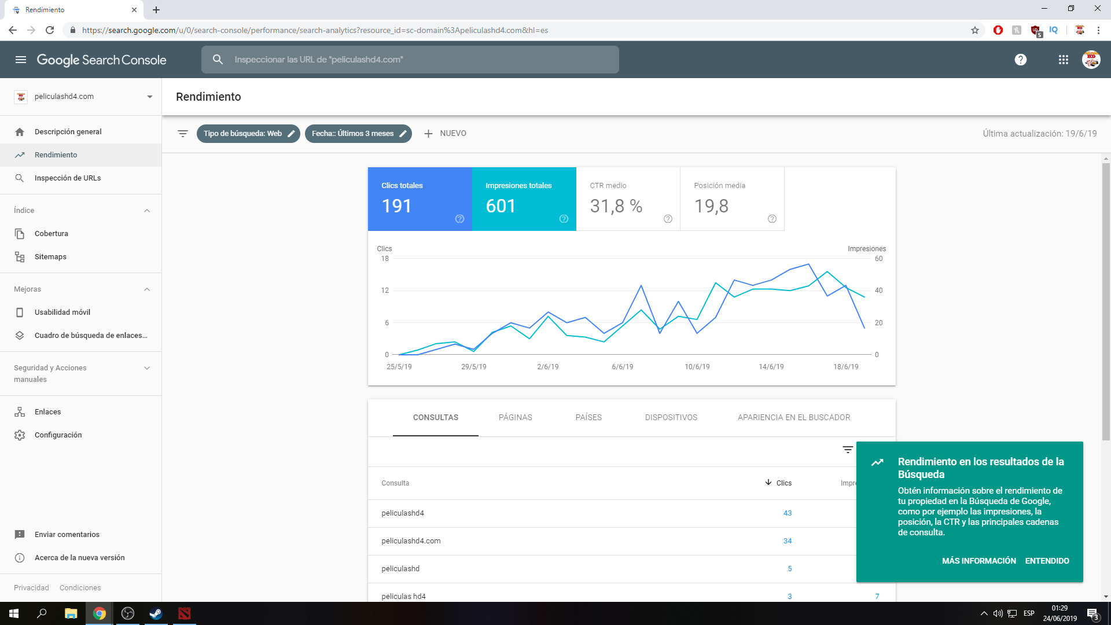The width and height of the screenshot is (1111, 625).
Task: Open the Google apps grid
Action: coord(1064,60)
